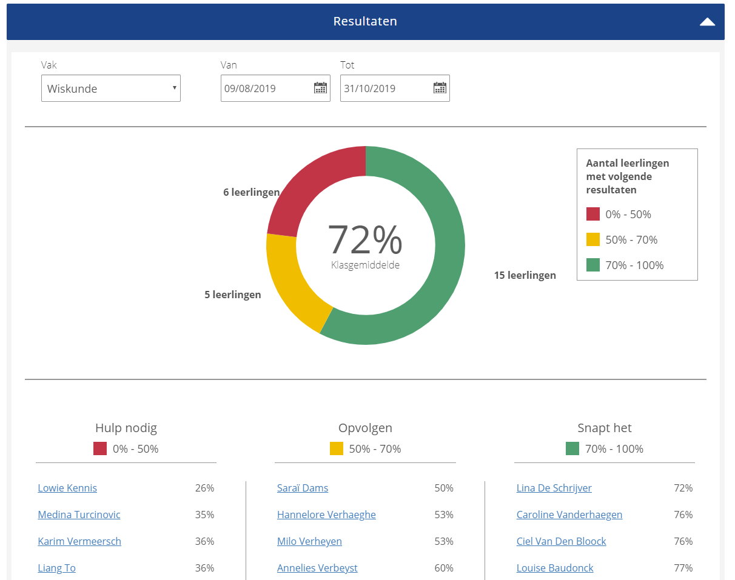Collapse the Resultaten panel with the arrow
The image size is (735, 580).
(707, 22)
